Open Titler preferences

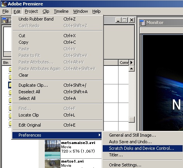pos(142,155)
